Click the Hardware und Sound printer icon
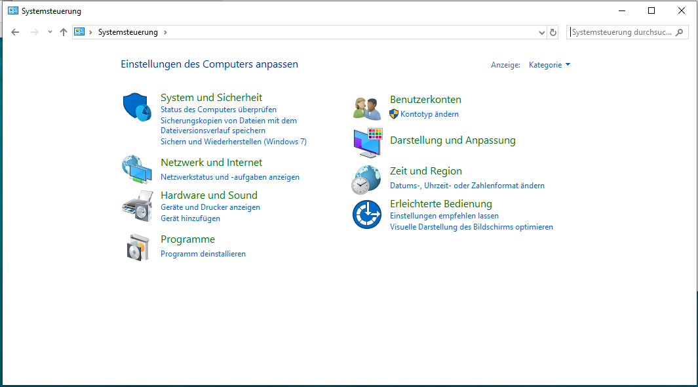 click(x=137, y=206)
